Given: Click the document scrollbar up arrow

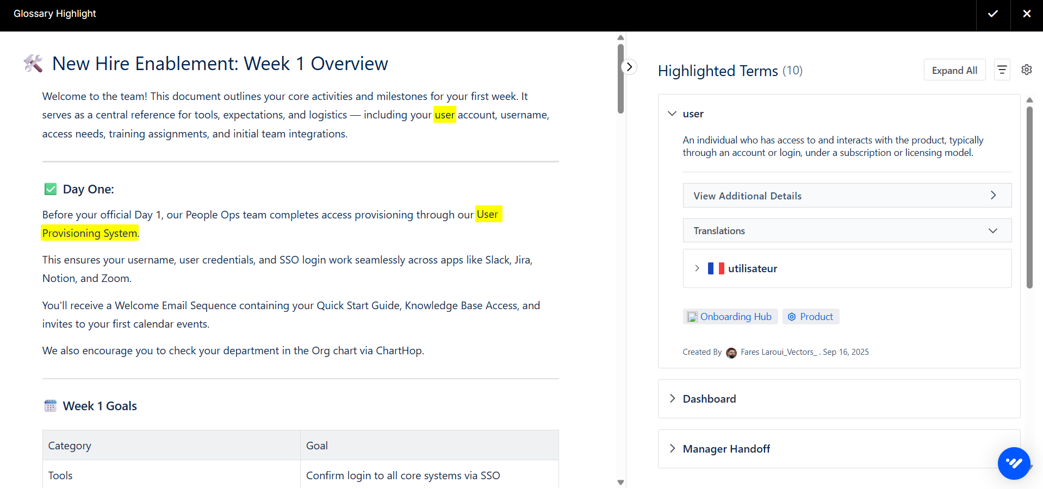Looking at the screenshot, I should (620, 37).
